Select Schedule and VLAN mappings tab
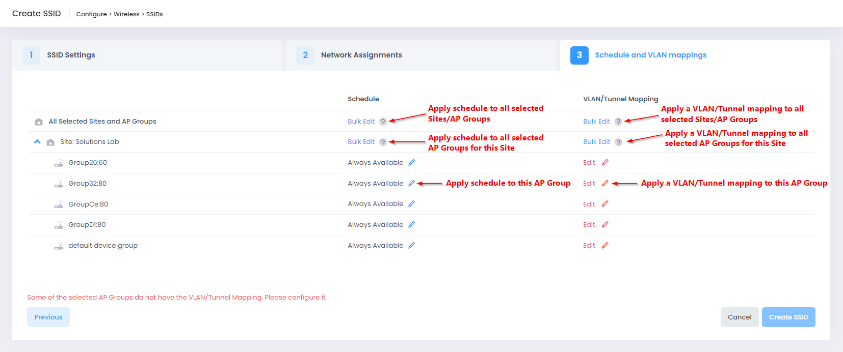 (x=650, y=55)
